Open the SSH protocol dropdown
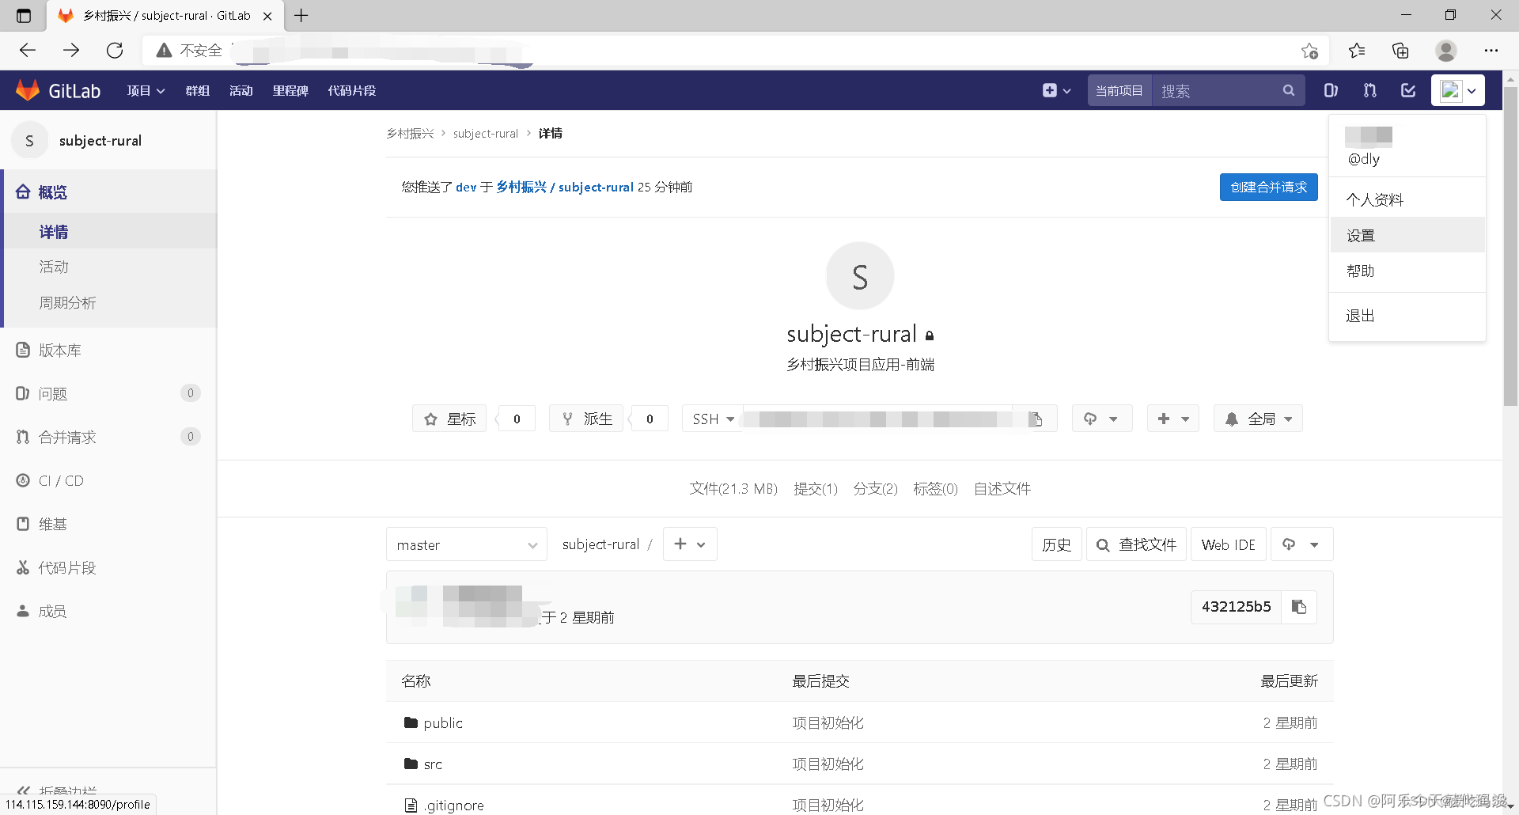The image size is (1519, 815). (x=711, y=419)
